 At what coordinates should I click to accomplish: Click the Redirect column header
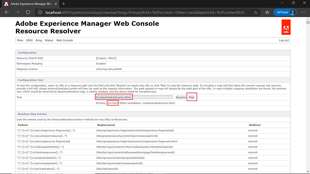coord(255,125)
